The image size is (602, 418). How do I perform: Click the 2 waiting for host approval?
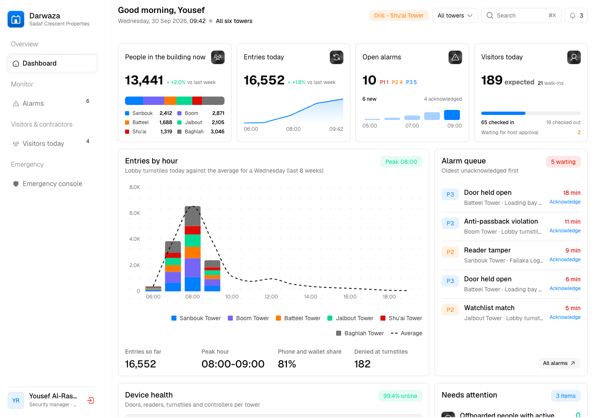[x=579, y=133]
